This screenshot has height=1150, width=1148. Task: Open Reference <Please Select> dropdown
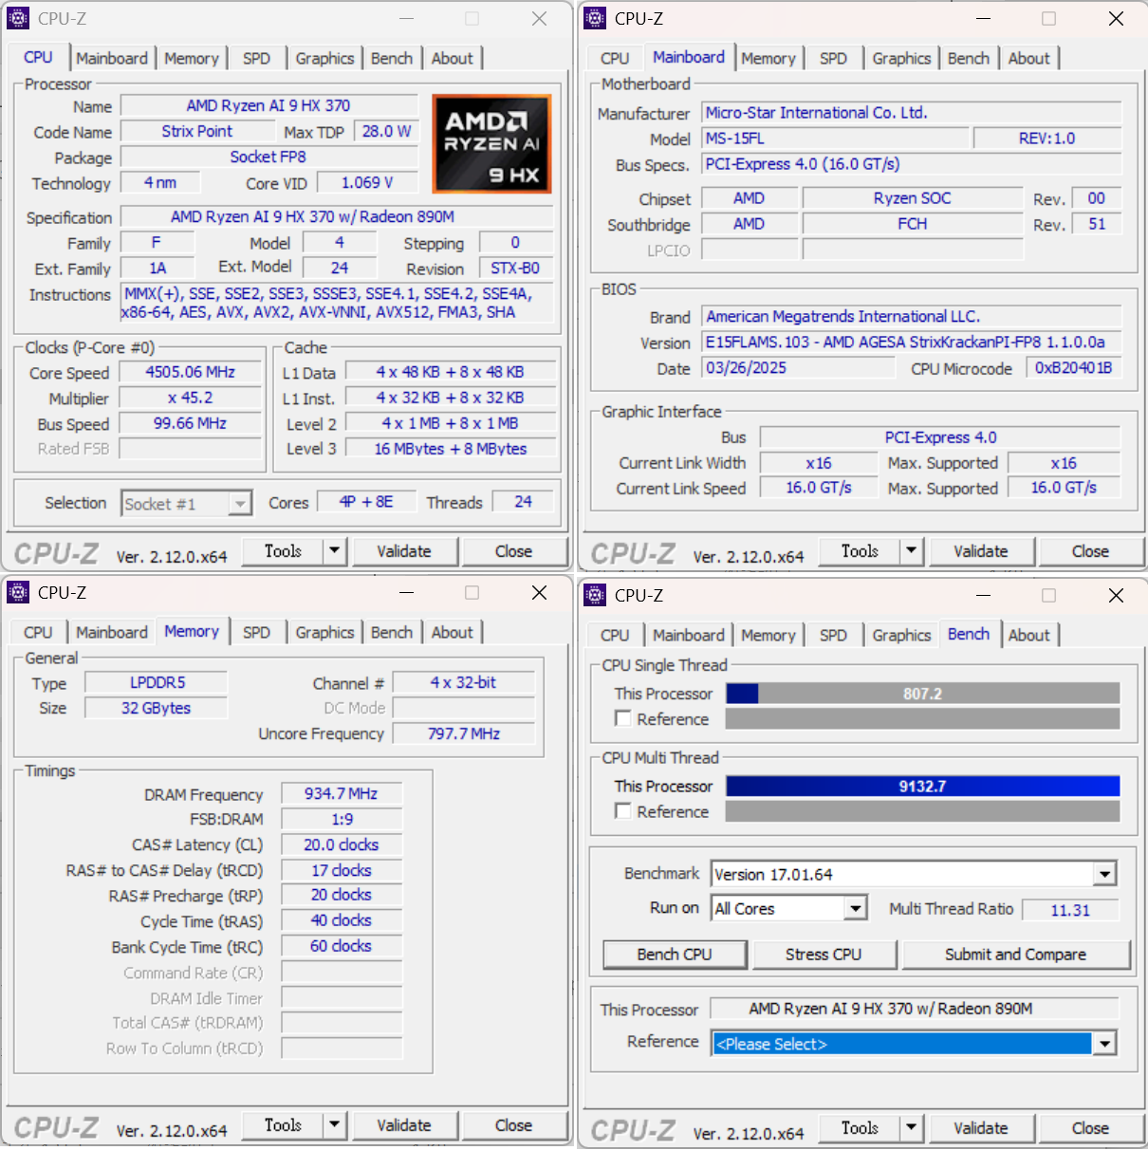coord(1104,1044)
